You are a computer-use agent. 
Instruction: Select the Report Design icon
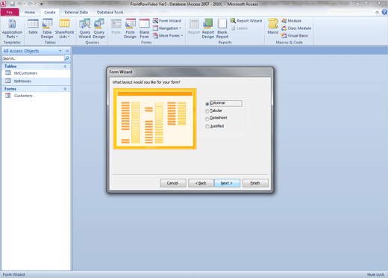pos(208,28)
